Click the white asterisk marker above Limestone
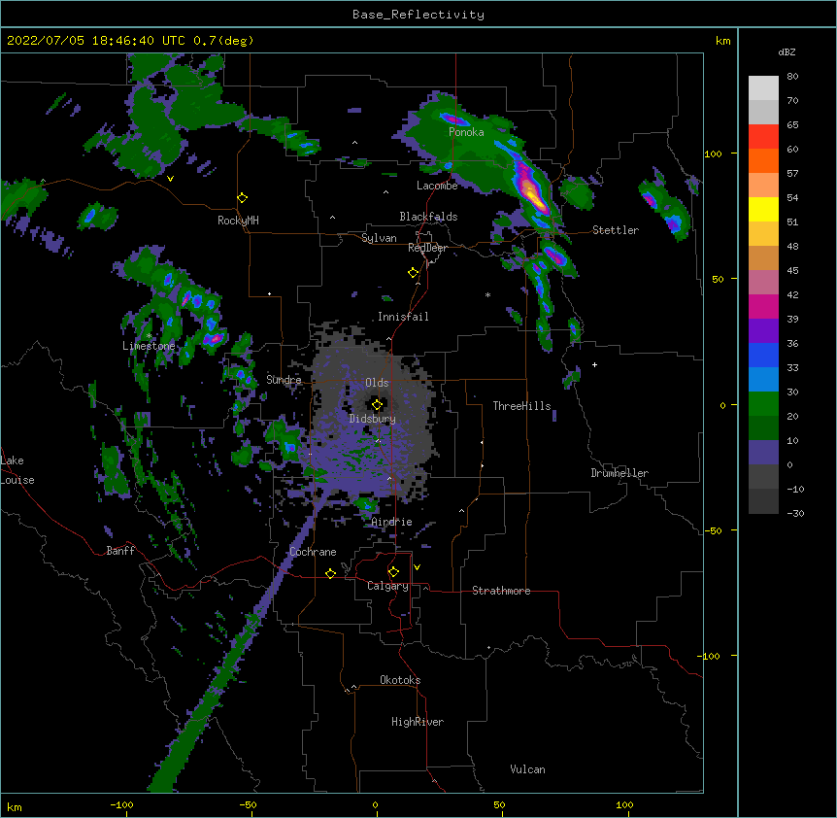Image resolution: width=837 pixels, height=818 pixels. pos(149,336)
